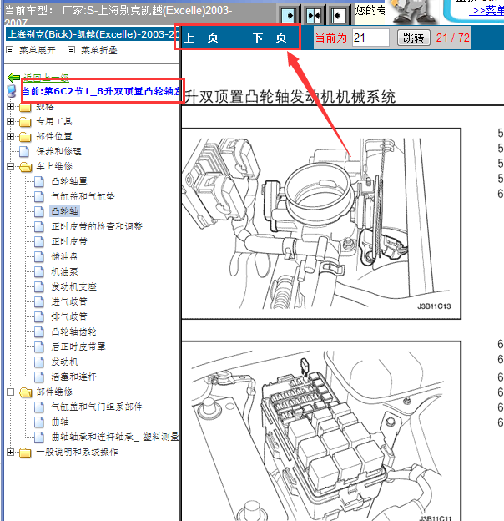Click the collapse-left-pane arrow icon in the header
This screenshot has width=504, height=521.
point(338,15)
